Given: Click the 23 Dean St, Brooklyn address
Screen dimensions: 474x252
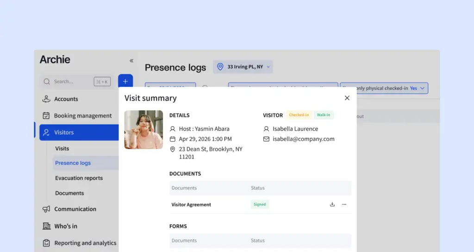Looking at the screenshot, I should [x=211, y=153].
